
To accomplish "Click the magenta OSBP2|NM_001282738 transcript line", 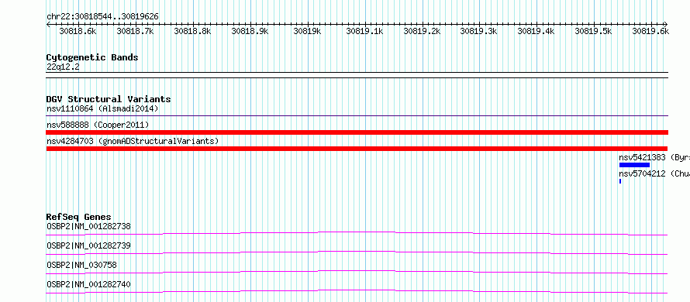I will [x=357, y=233].
